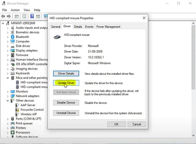Select the Human Interface Devices icon

13,60
